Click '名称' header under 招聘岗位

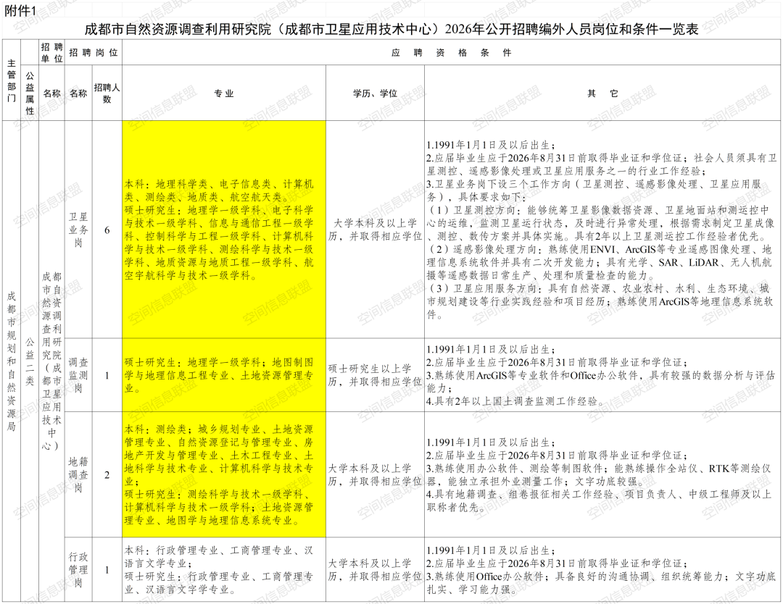point(78,93)
